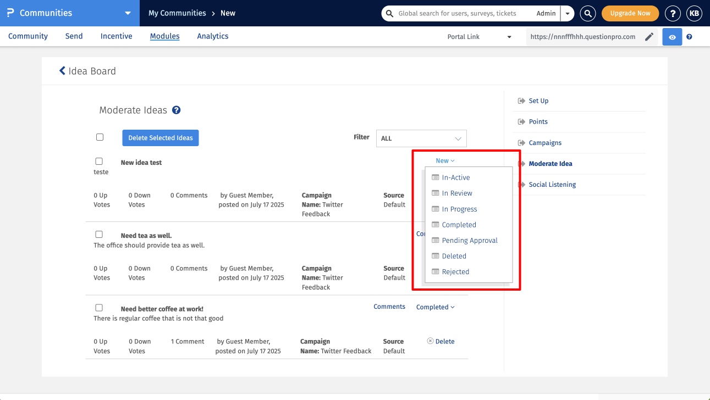Click Delete Selected Ideas button
710x400 pixels.
point(161,138)
